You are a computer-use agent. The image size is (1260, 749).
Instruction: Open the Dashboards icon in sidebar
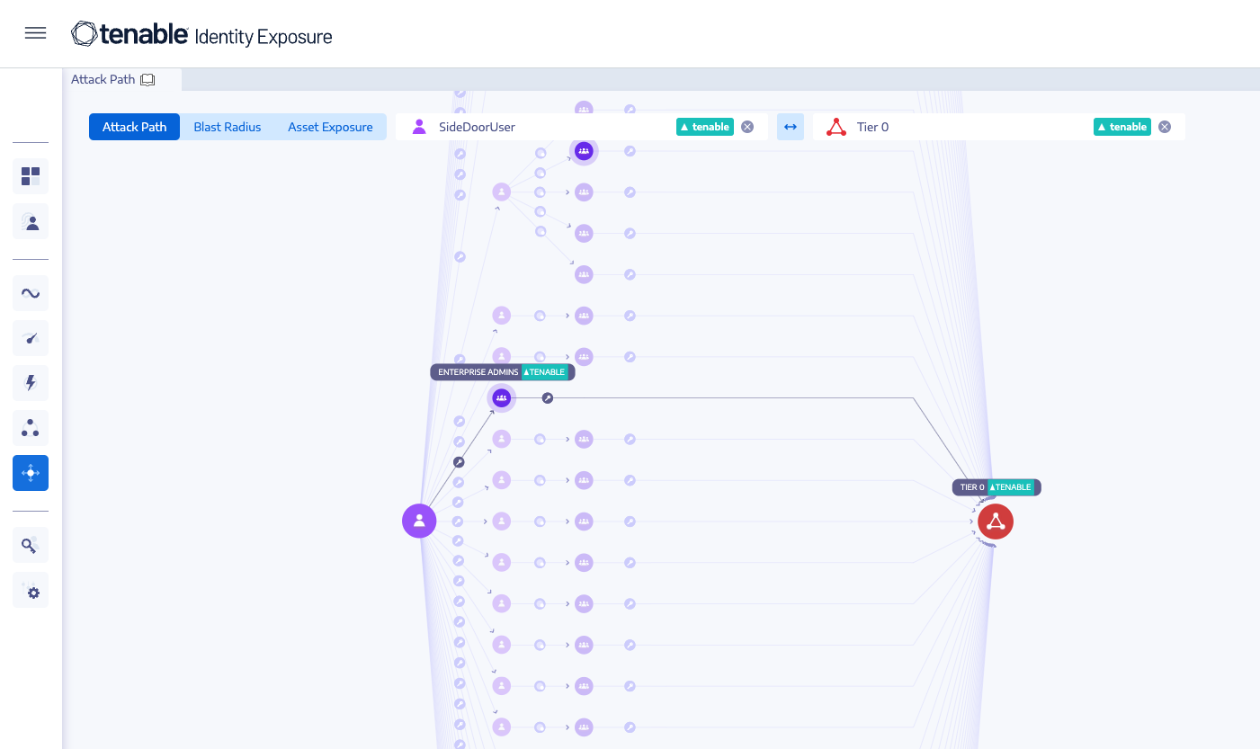click(x=31, y=176)
